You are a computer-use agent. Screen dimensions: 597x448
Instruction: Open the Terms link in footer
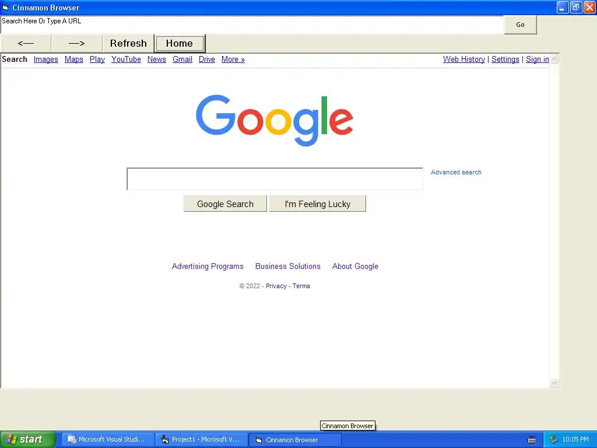[x=301, y=286]
